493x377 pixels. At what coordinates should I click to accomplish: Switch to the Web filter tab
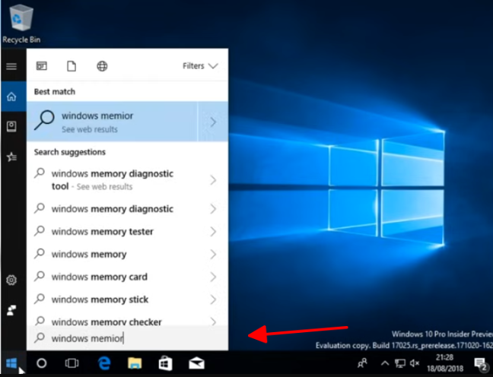(102, 66)
